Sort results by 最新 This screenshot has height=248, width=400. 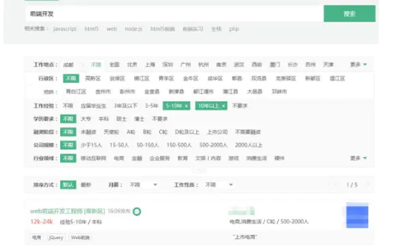(x=85, y=184)
